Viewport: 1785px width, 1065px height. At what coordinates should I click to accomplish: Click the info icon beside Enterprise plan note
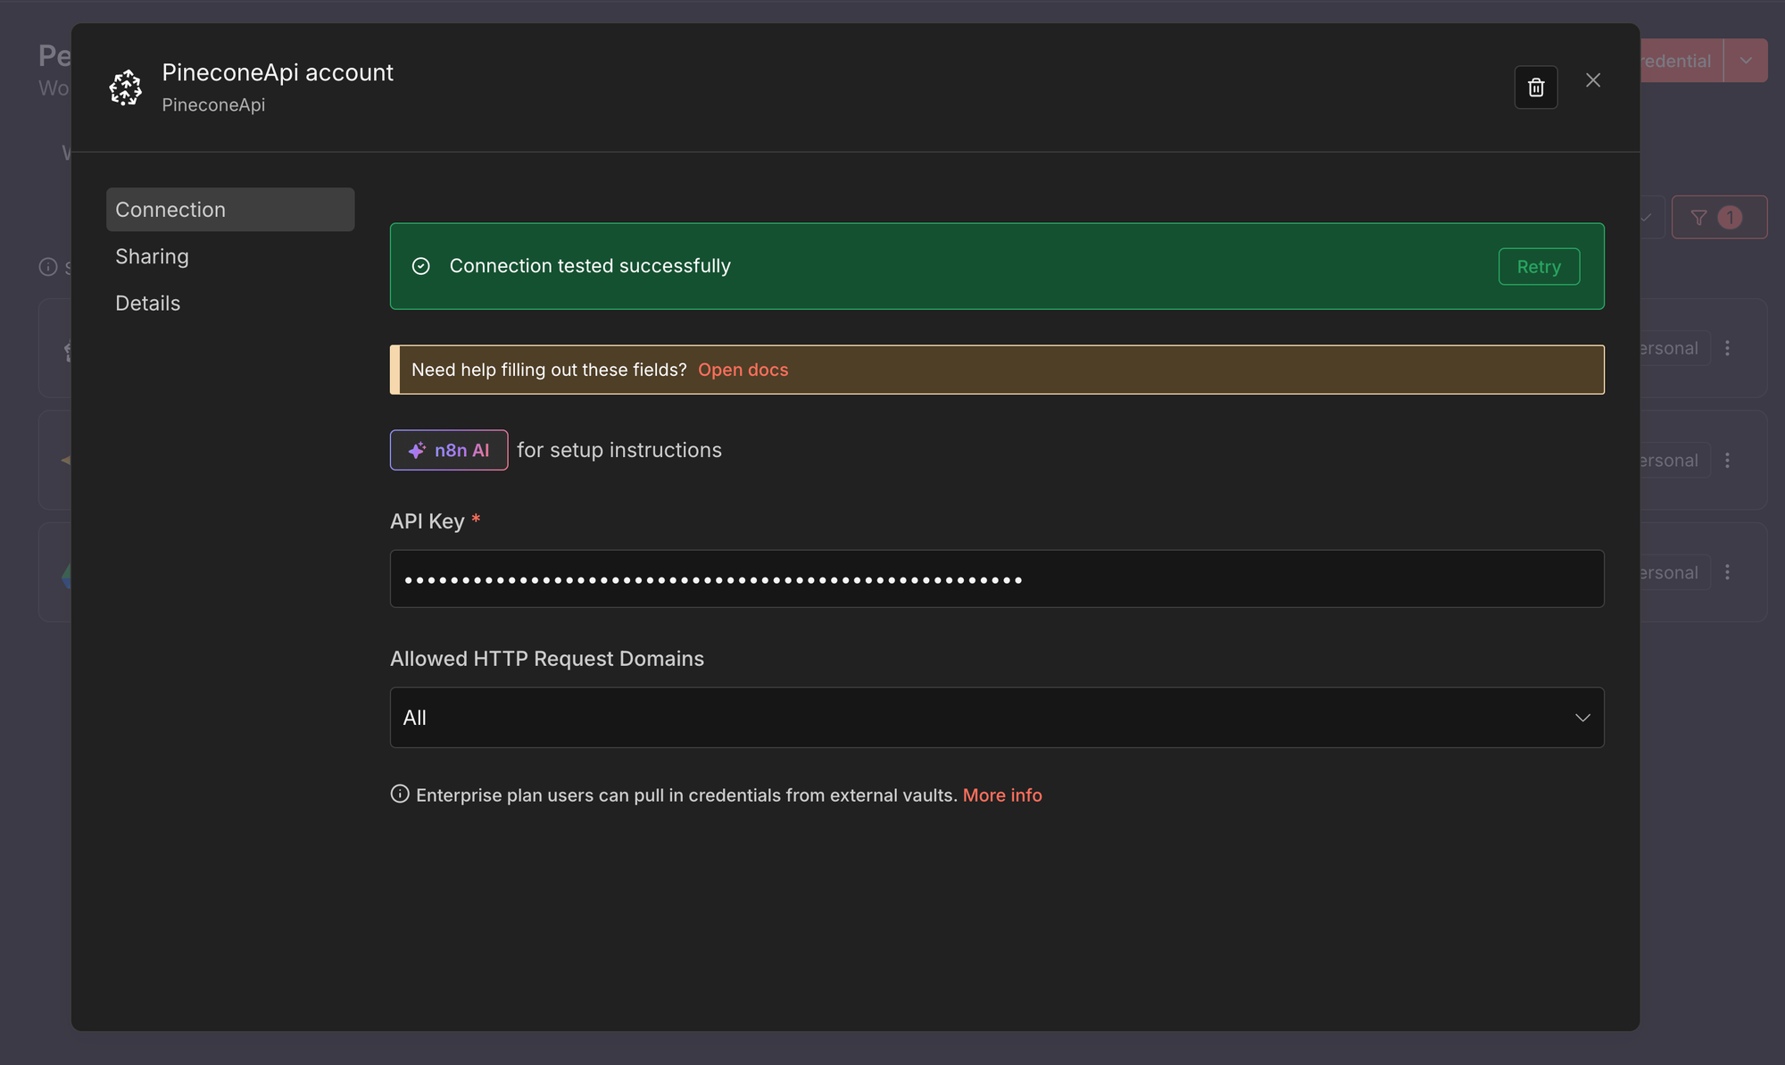(x=400, y=794)
